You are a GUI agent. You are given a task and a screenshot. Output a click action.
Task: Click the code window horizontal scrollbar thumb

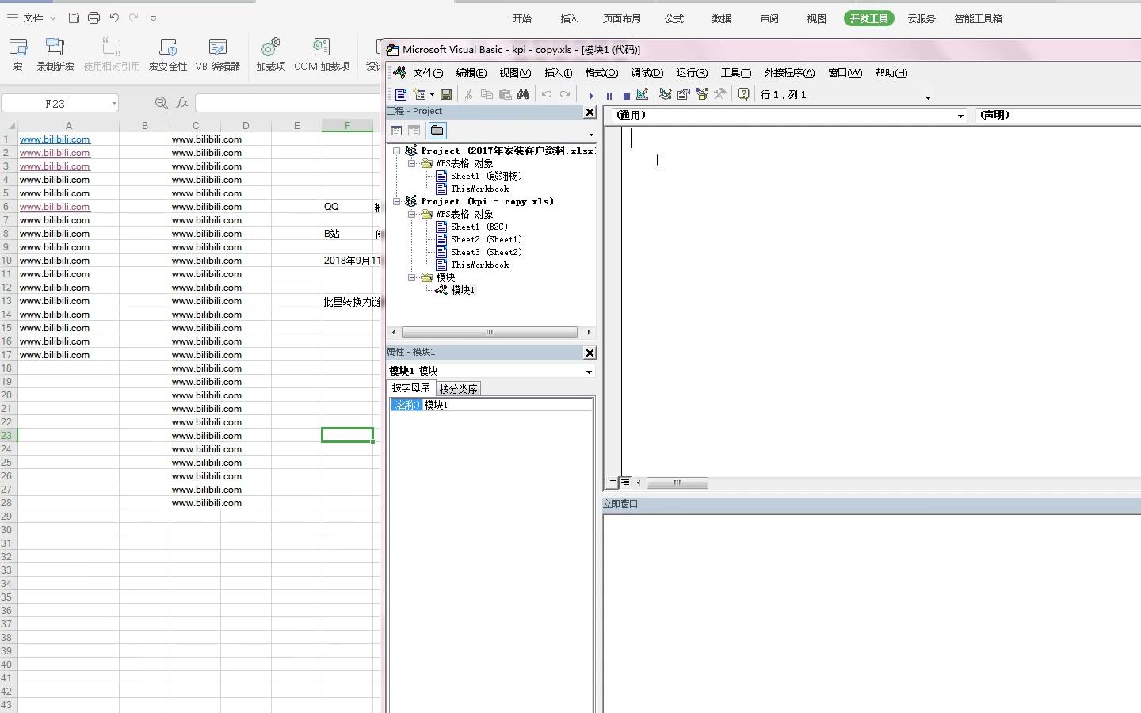coord(677,482)
